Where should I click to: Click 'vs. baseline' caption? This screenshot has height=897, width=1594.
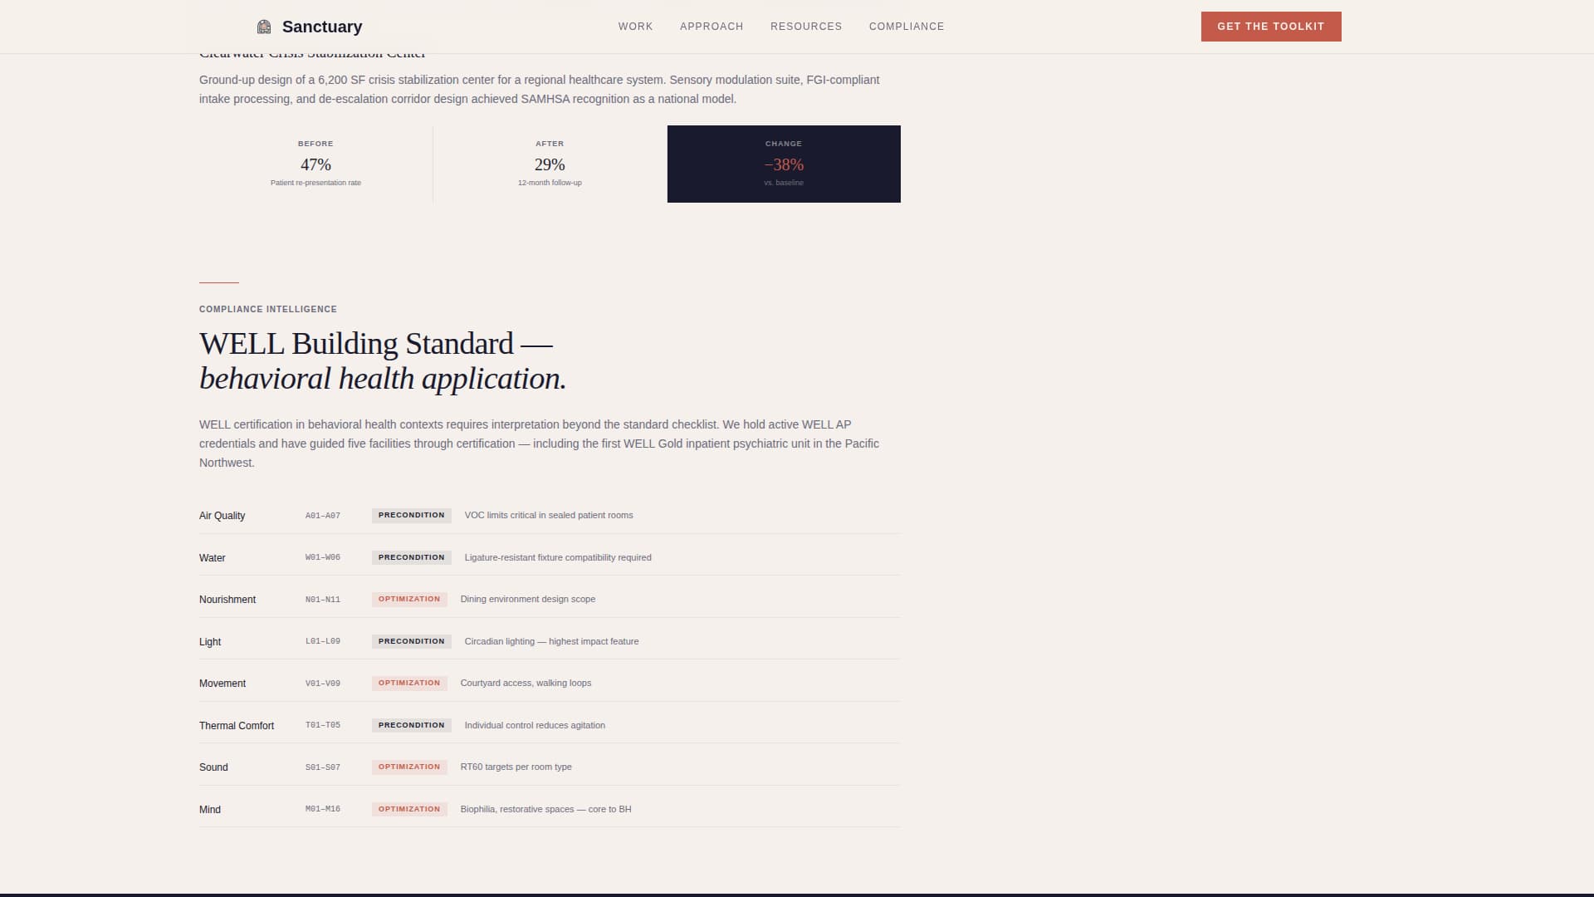click(x=784, y=183)
